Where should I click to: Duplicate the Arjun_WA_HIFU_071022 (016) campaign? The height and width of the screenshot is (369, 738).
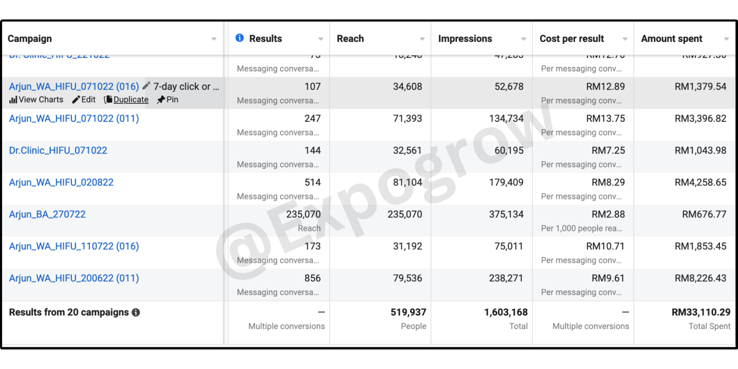coord(126,100)
